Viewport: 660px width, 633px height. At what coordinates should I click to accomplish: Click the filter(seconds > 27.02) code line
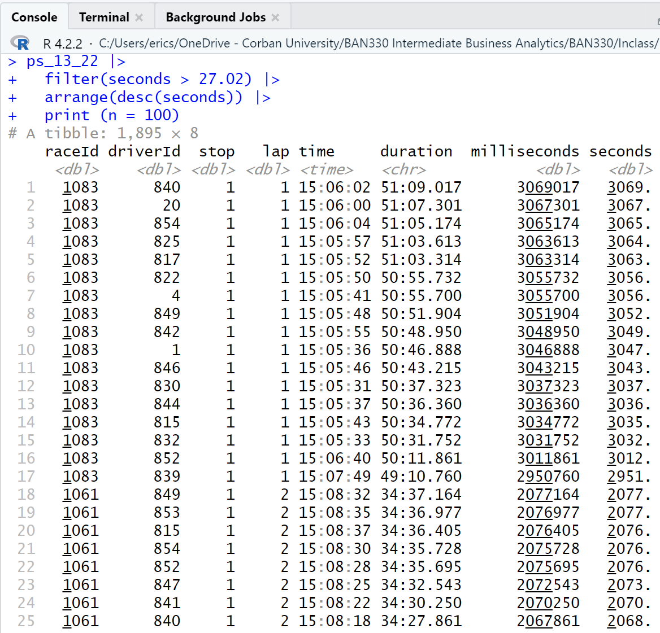click(148, 79)
